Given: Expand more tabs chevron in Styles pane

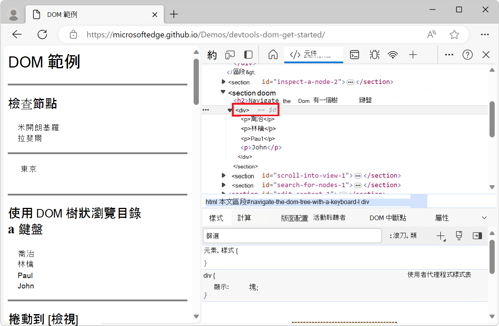Looking at the screenshot, I should (x=484, y=218).
